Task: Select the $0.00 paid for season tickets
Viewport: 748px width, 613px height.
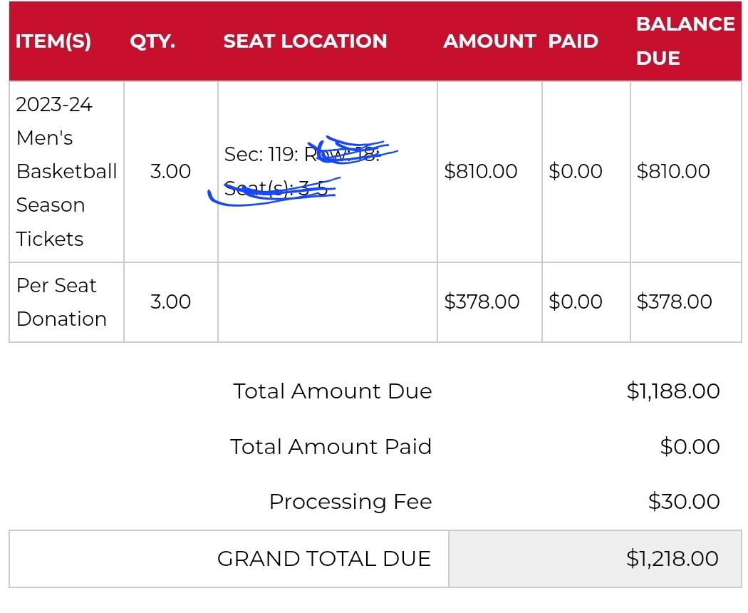Action: [x=576, y=171]
